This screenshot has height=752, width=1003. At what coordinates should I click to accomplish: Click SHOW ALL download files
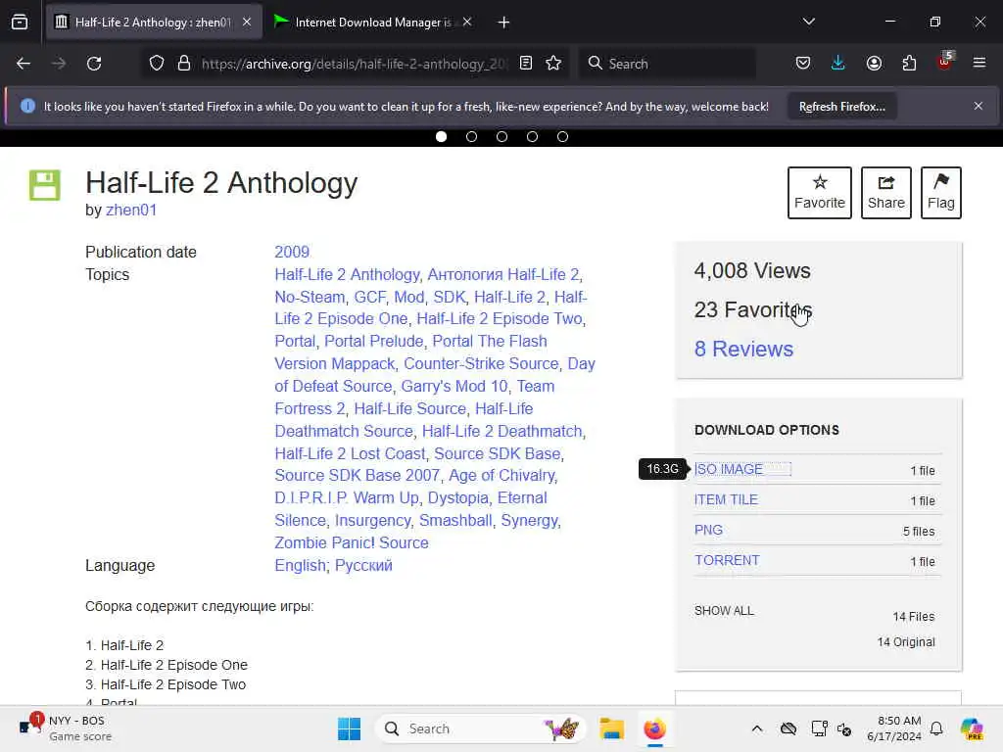pos(724,611)
